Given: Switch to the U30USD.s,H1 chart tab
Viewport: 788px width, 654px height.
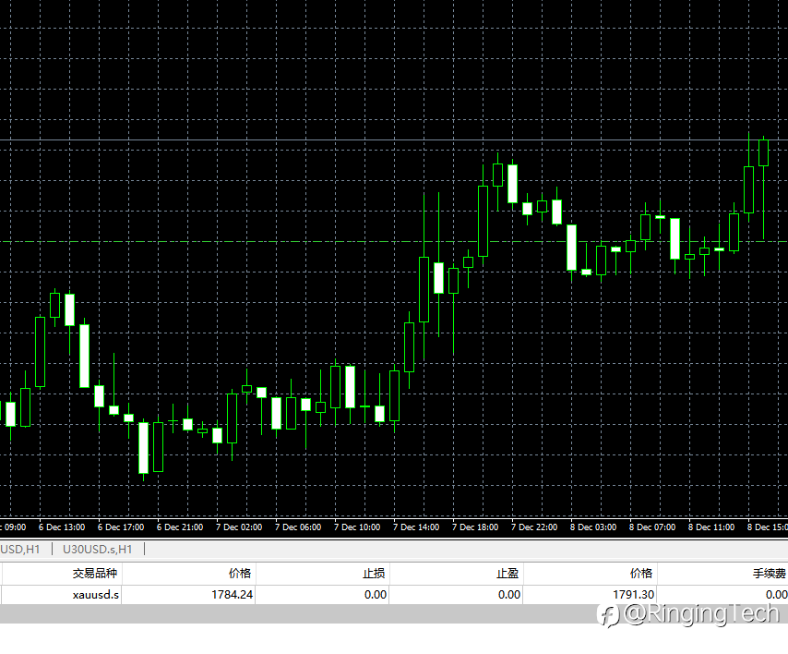Looking at the screenshot, I should 98,549.
